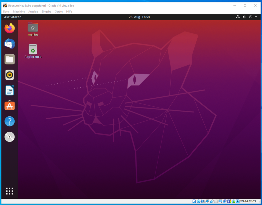Select the Papierkorb trash icon
Screen dimensions: 262x205
tap(33, 50)
